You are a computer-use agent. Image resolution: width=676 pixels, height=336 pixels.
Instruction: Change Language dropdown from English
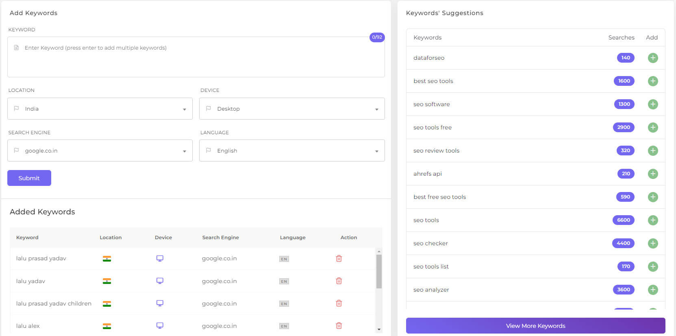click(292, 151)
